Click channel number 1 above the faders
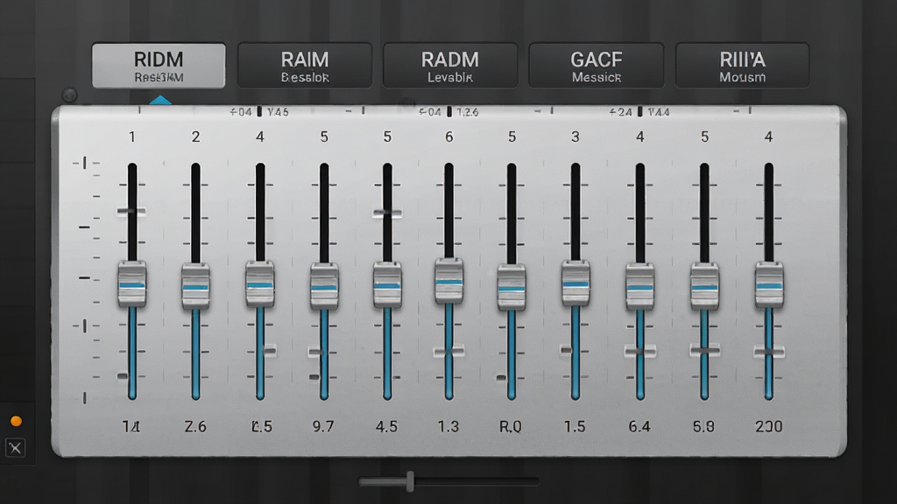Viewport: 897px width, 504px height. (x=132, y=137)
